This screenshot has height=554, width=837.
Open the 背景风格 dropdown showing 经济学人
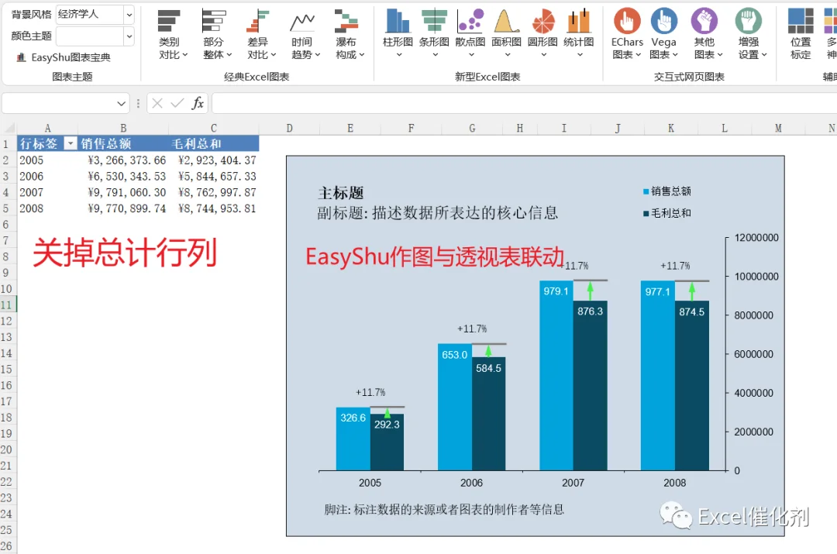[129, 15]
